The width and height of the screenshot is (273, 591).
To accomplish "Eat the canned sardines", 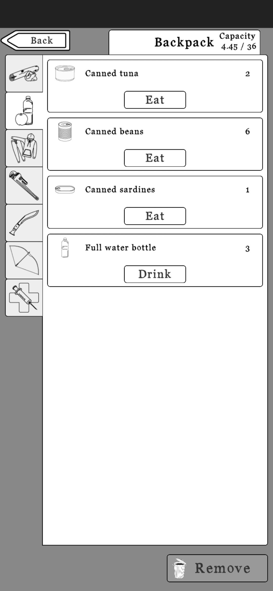I will (155, 216).
